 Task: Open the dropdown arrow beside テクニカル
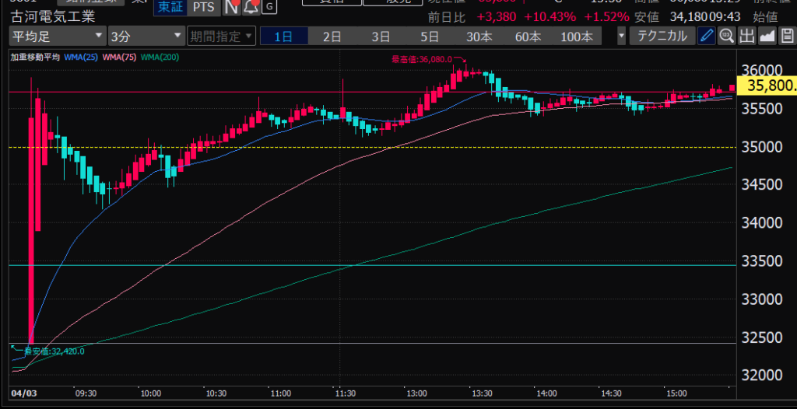(621, 36)
